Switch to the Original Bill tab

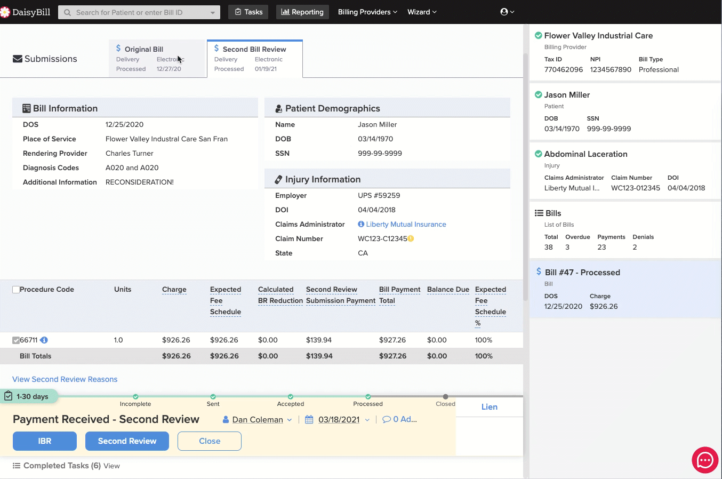click(x=157, y=59)
